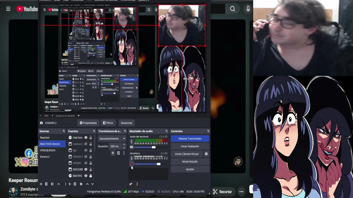The image size is (353, 198).
Task: Mute Audio del escritorio speaker icon
Action: click(132, 147)
